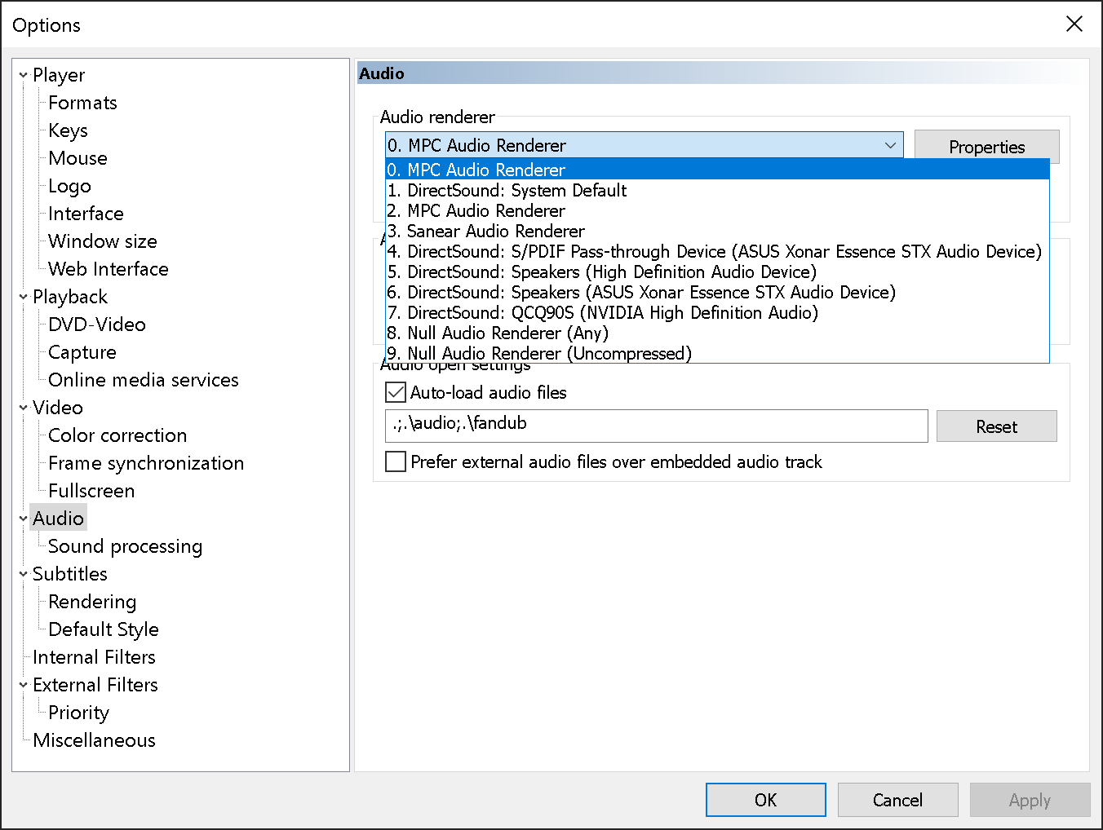Collapse the Video tree node
1103x830 pixels.
(23, 408)
